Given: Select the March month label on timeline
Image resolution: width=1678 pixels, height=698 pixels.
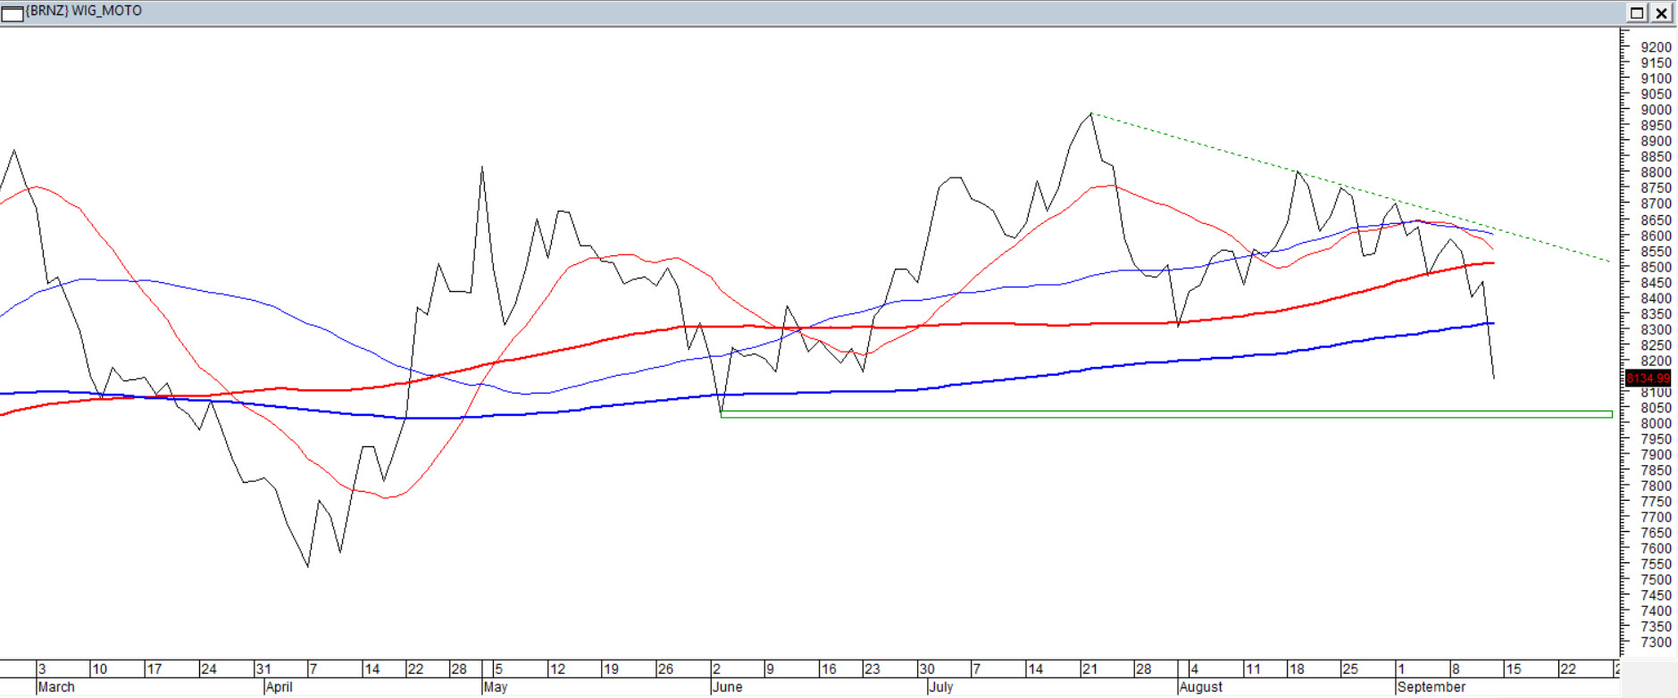Looking at the screenshot, I should (56, 687).
